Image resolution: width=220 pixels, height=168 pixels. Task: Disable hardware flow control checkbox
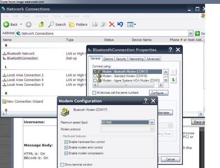66,142
